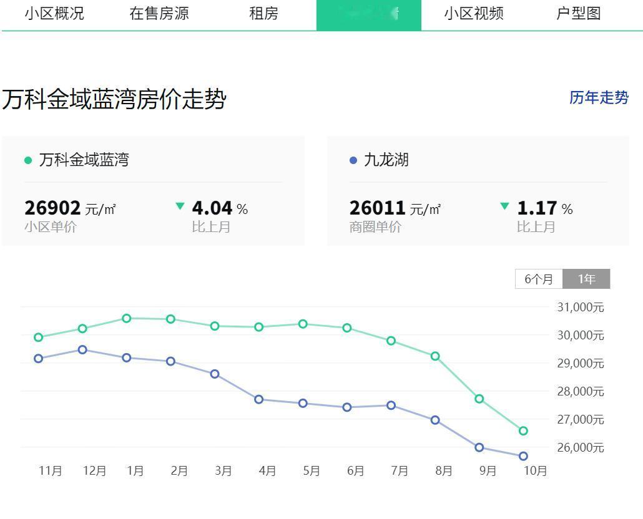Select the blue data point for 12月
The height and width of the screenshot is (519, 643).
[82, 350]
